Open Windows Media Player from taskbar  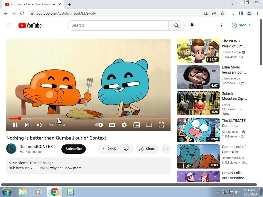click(x=39, y=192)
